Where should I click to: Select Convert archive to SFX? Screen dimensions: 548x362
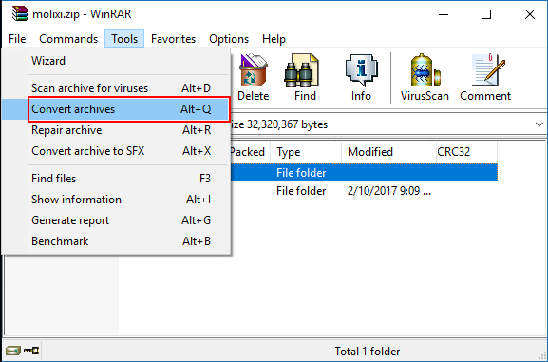tap(116, 151)
